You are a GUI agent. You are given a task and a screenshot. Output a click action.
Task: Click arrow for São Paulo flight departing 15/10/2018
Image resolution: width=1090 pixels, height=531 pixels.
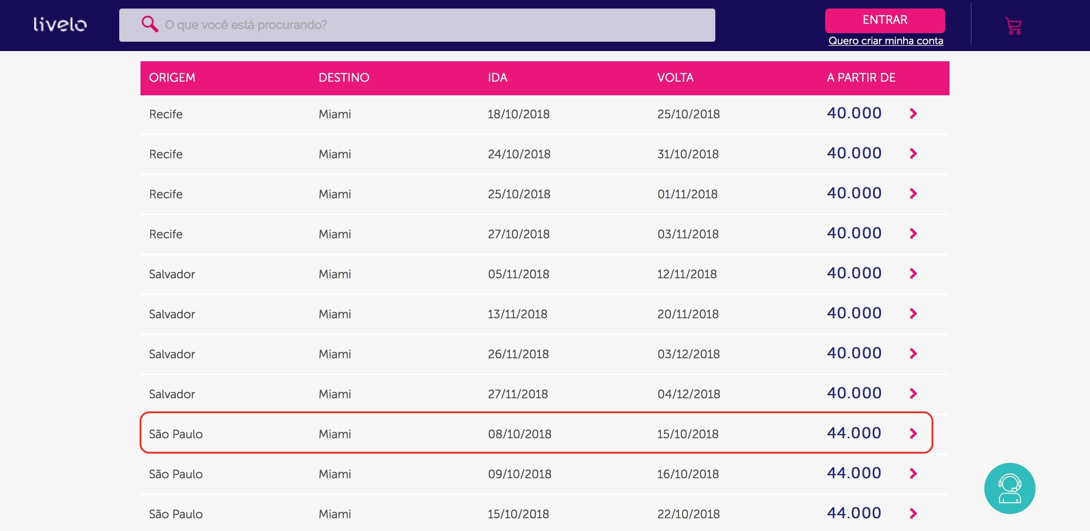tap(913, 514)
